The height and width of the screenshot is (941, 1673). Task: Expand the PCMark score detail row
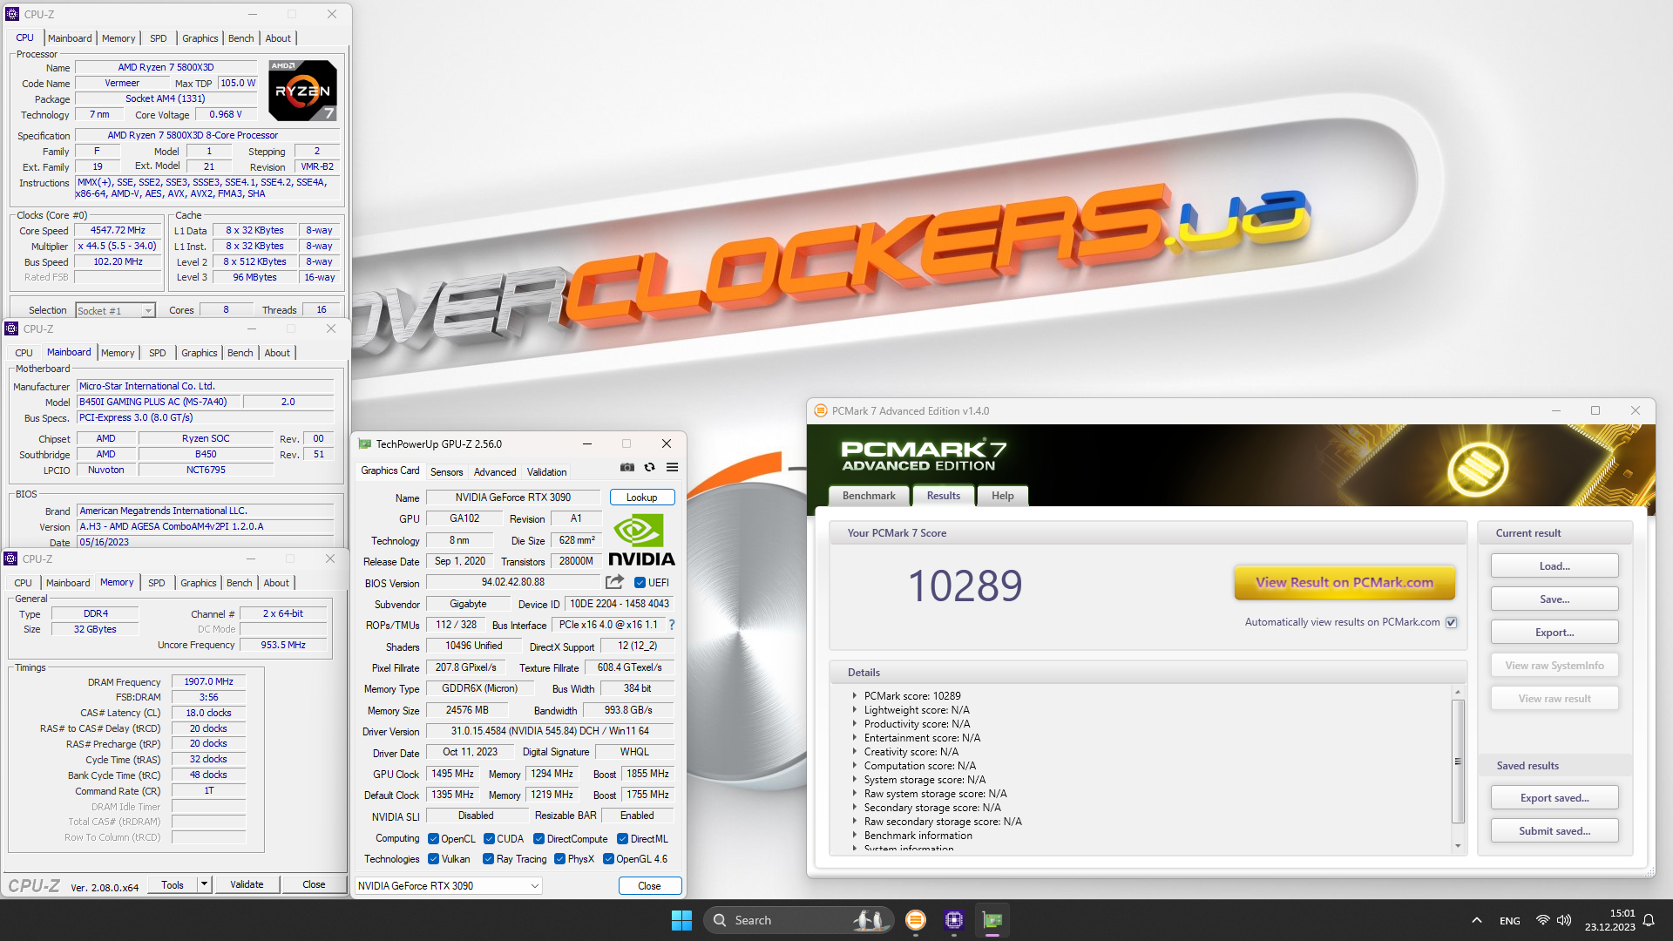coord(854,696)
